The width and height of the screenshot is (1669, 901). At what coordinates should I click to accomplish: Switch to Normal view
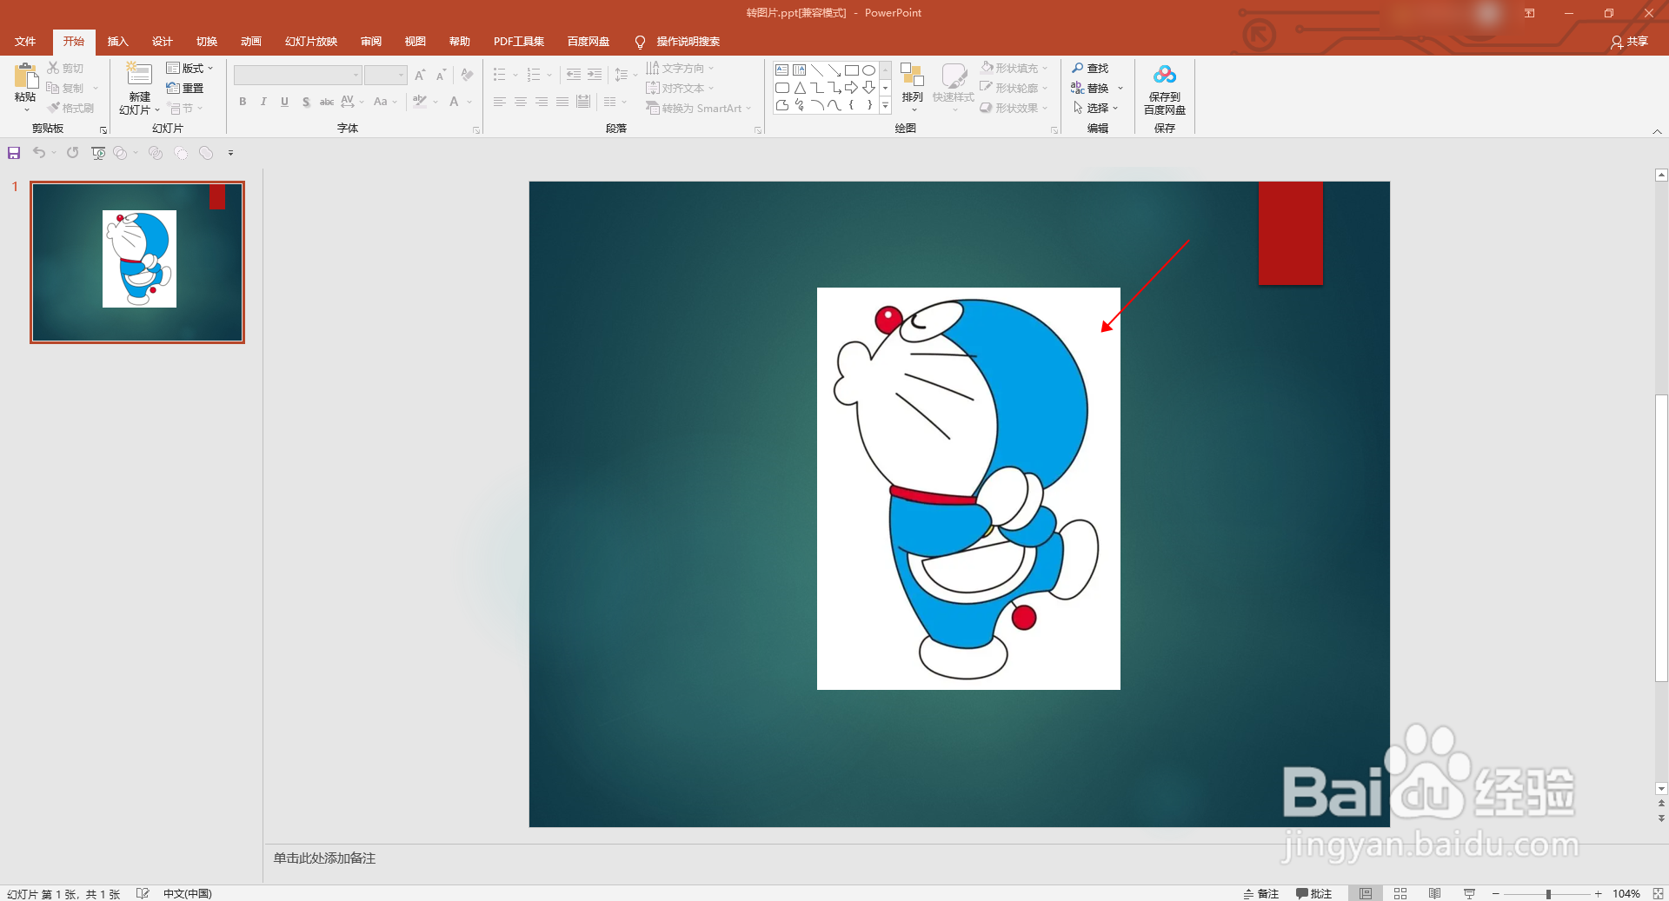pos(1366,893)
